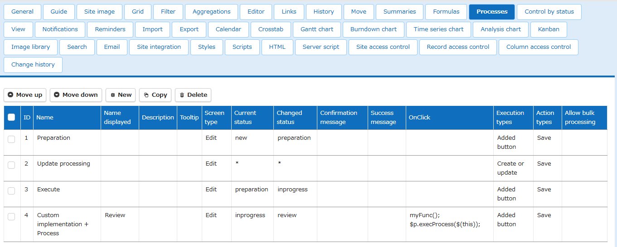Open the Move tab
This screenshot has width=617, height=247.
359,12
